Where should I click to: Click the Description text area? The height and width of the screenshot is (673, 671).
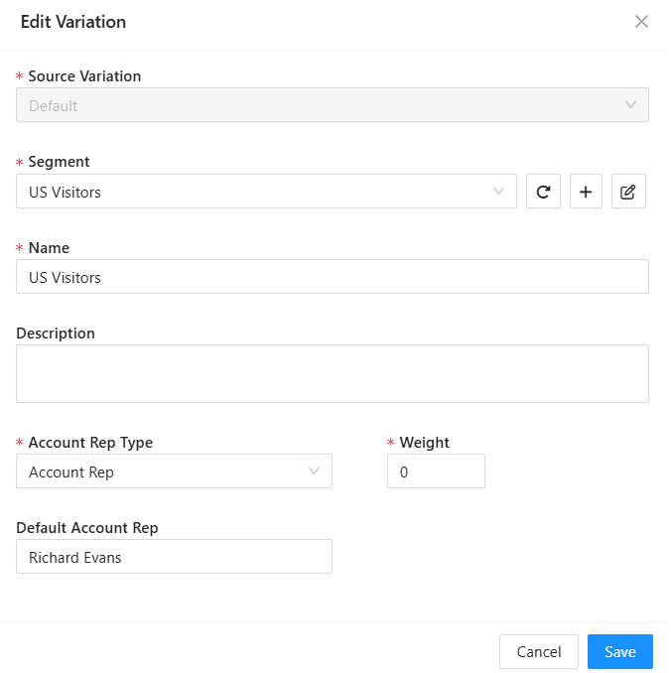[x=333, y=374]
